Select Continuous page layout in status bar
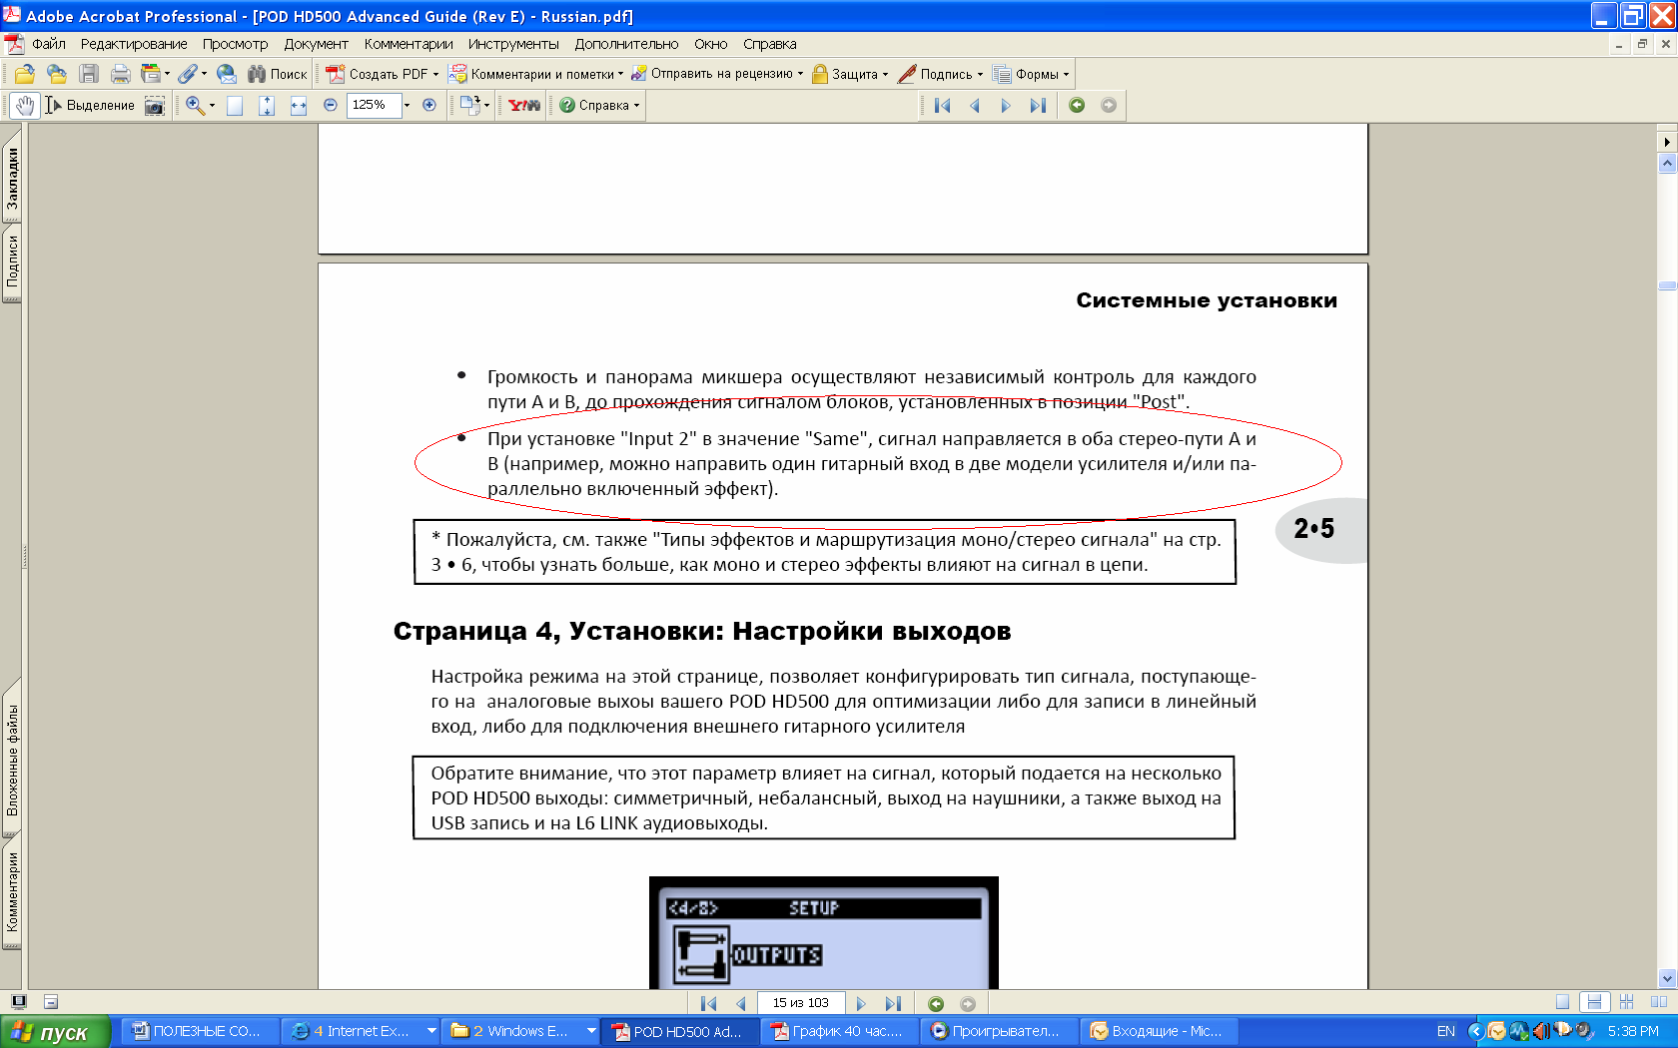 click(x=1594, y=1002)
